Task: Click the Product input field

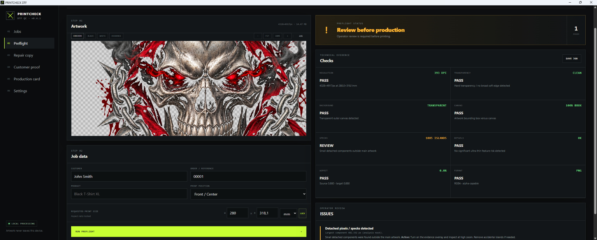Action: (x=129, y=194)
